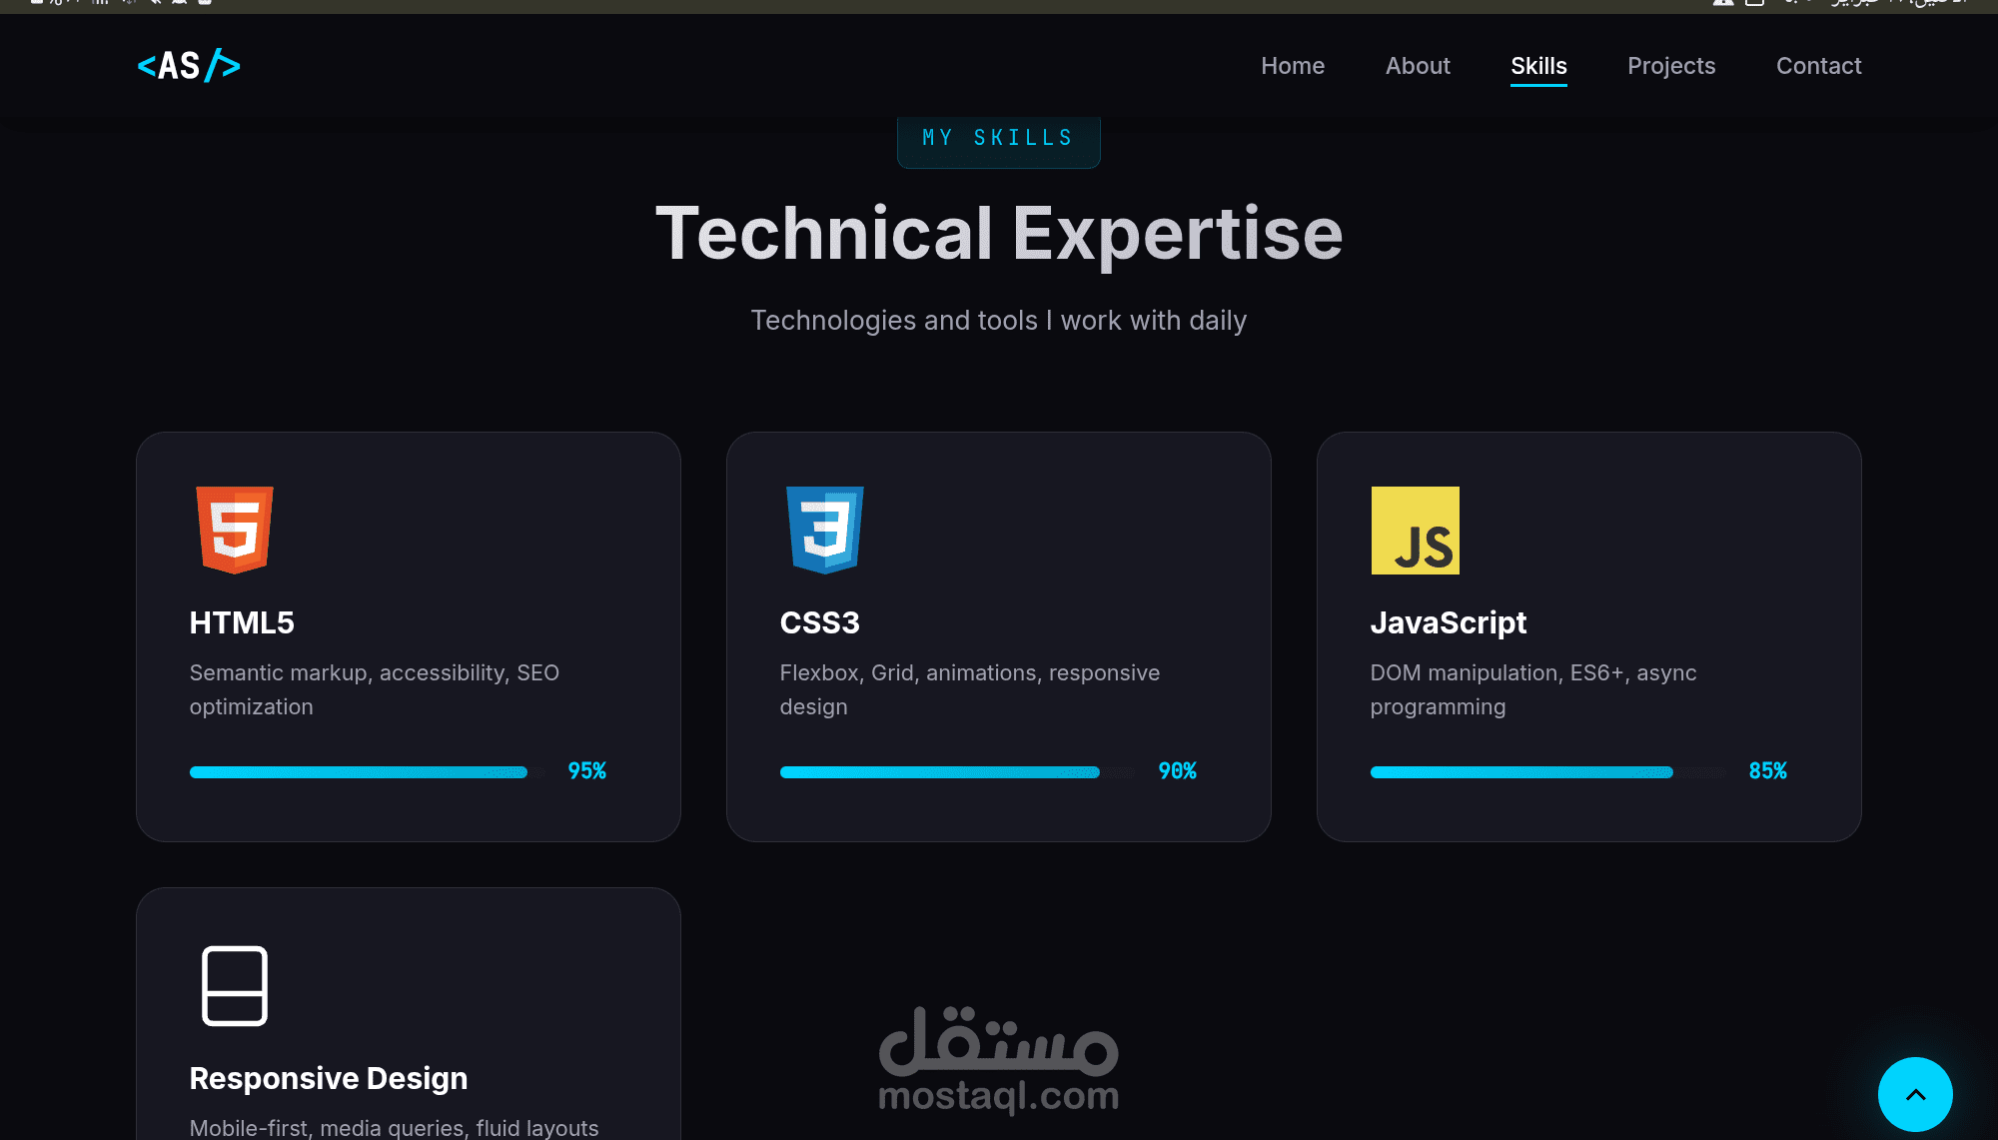Open the Projects navigation link

click(1671, 66)
